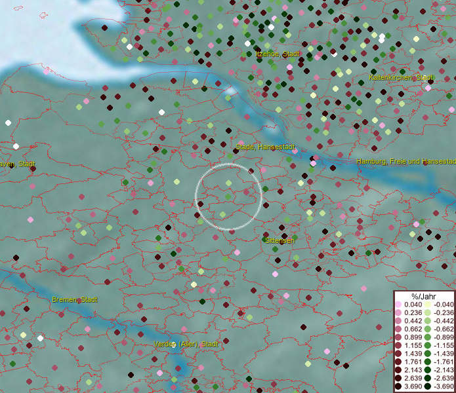Click the 0.040 legend color swatch
456x393 pixels.
(398, 305)
